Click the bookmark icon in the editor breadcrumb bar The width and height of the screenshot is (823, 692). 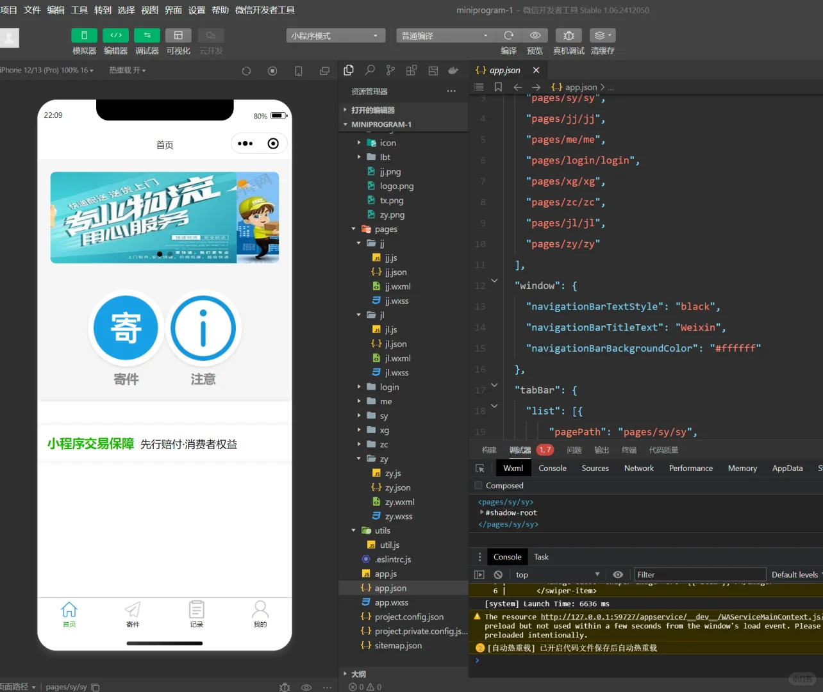(x=498, y=87)
